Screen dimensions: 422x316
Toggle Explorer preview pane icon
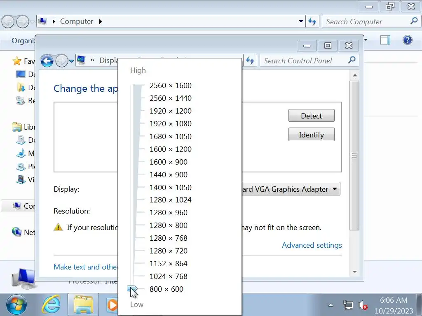coord(385,40)
